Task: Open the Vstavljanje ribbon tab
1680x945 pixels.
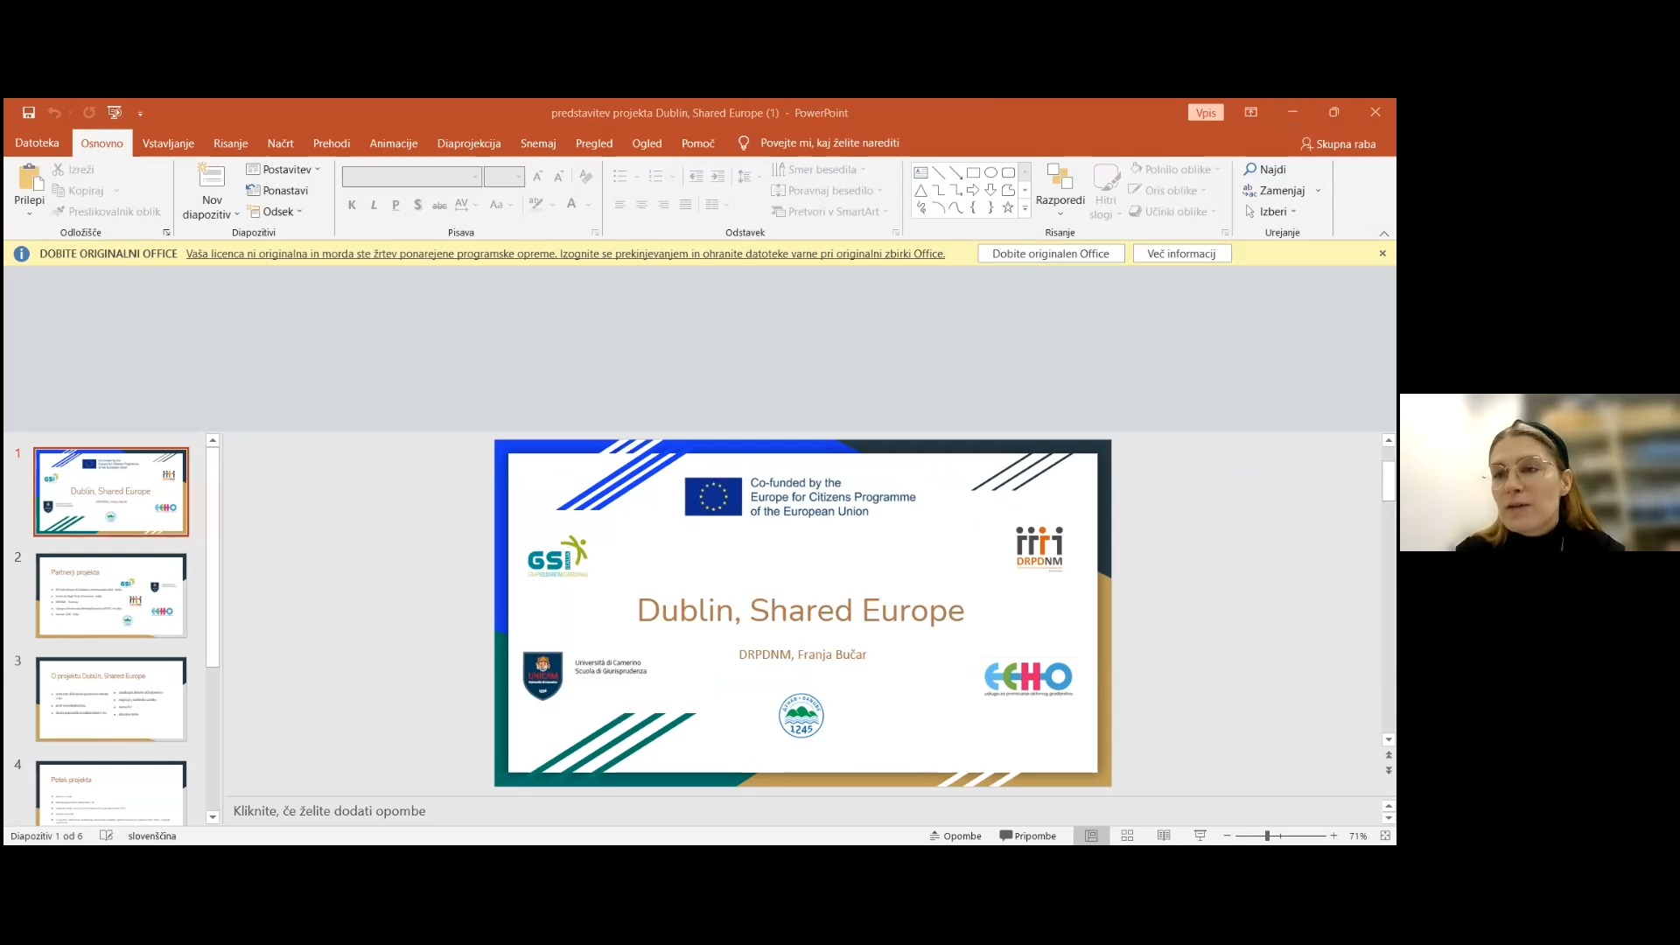Action: [x=168, y=143]
